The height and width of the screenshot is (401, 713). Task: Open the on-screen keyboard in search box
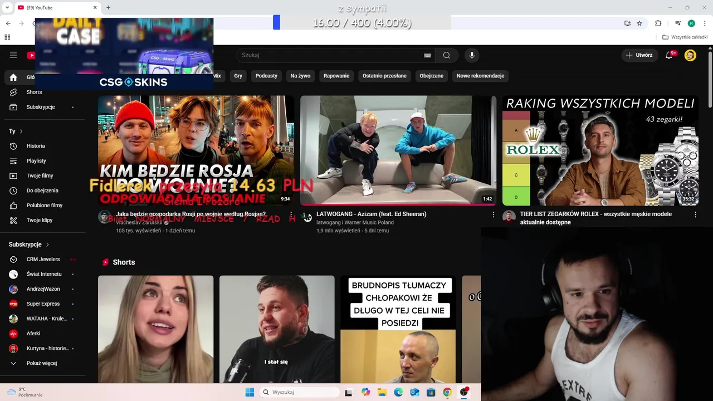(427, 55)
